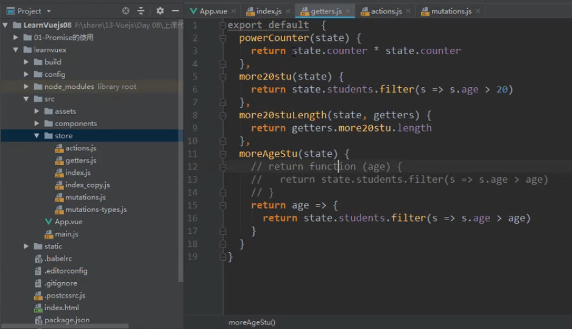Image resolution: width=572 pixels, height=329 pixels.
Task: Open getters.js in the project tree
Action: tap(80, 160)
